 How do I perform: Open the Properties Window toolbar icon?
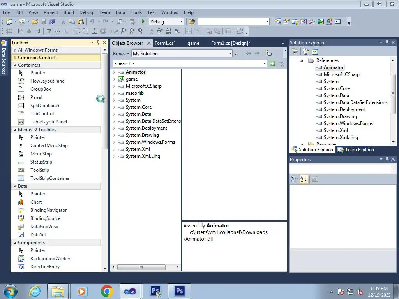(286, 22)
